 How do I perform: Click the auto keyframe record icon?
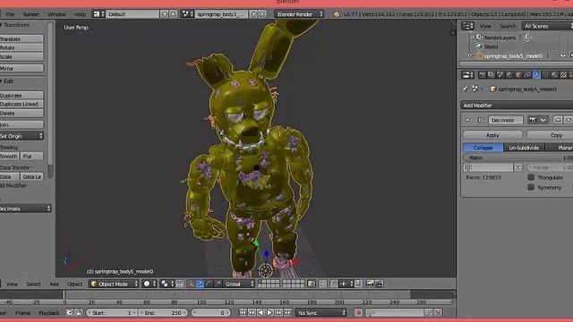point(358,312)
